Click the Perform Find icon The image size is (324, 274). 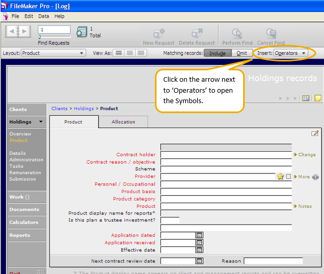point(237,33)
